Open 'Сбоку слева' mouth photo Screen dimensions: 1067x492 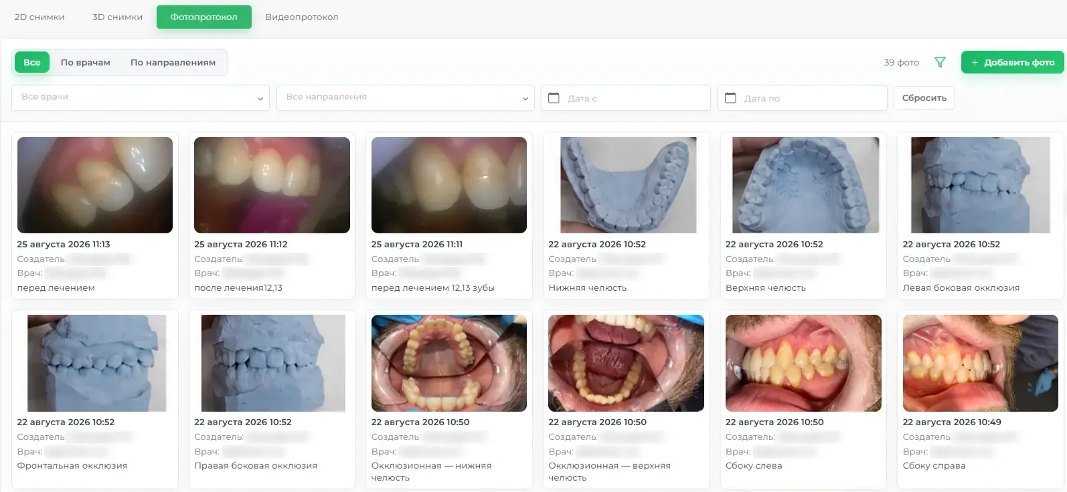[x=803, y=363]
